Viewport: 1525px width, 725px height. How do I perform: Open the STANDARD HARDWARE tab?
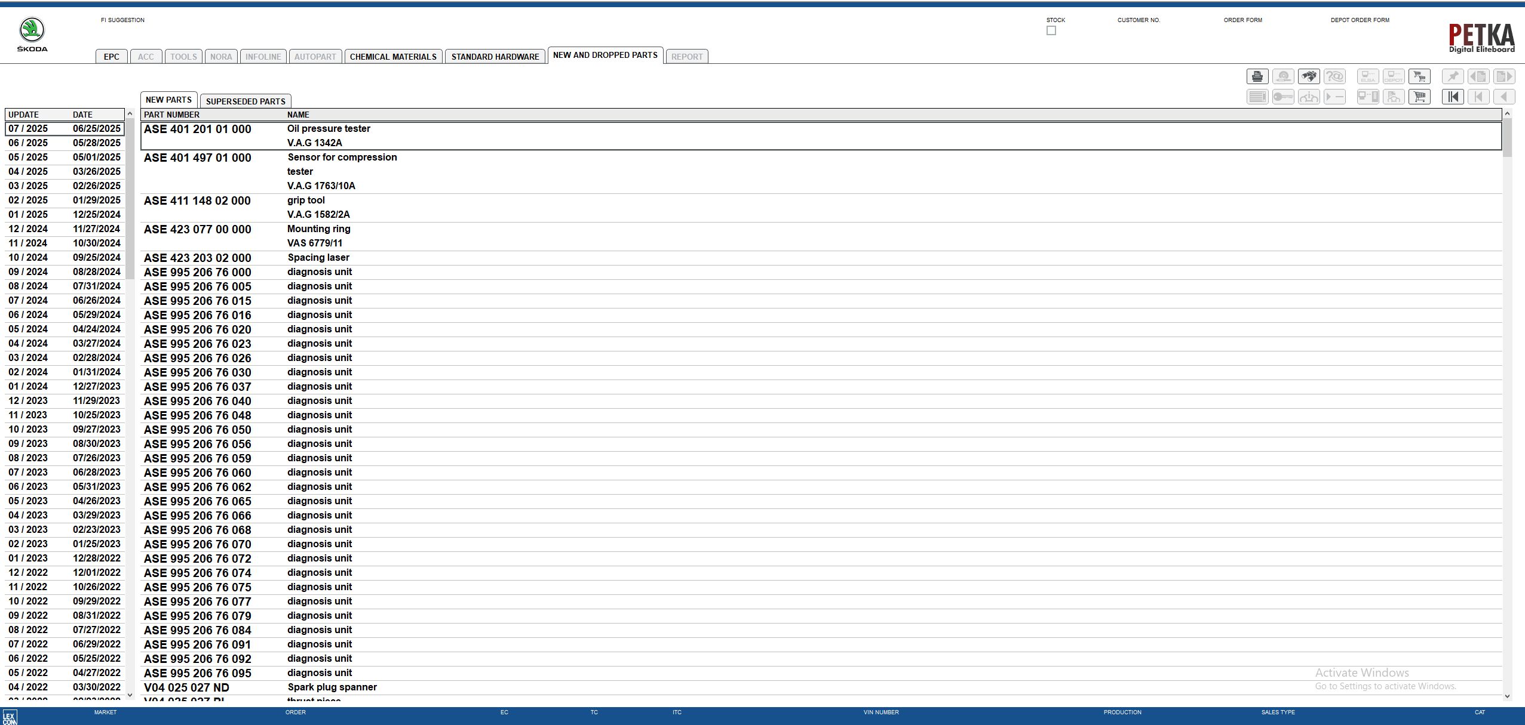point(495,57)
